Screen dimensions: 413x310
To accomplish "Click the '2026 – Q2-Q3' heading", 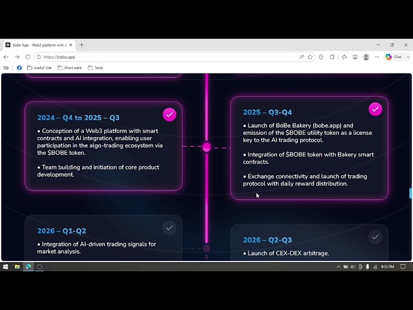I will pos(267,240).
